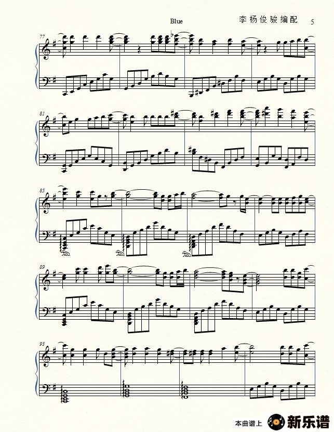Click the 新乐谱 watermark text
This screenshot has height=432, width=334.
309,422
